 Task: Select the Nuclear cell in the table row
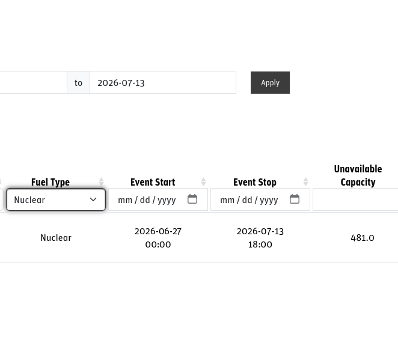pos(56,238)
